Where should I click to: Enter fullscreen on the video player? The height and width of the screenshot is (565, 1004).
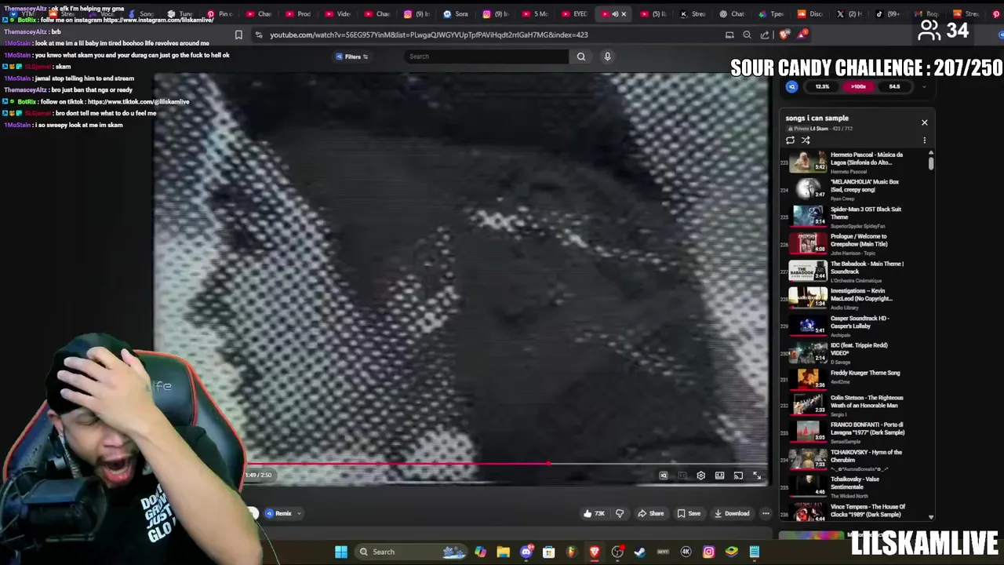point(757,476)
